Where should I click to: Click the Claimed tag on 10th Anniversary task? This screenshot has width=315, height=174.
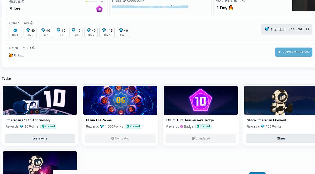tap(48, 126)
